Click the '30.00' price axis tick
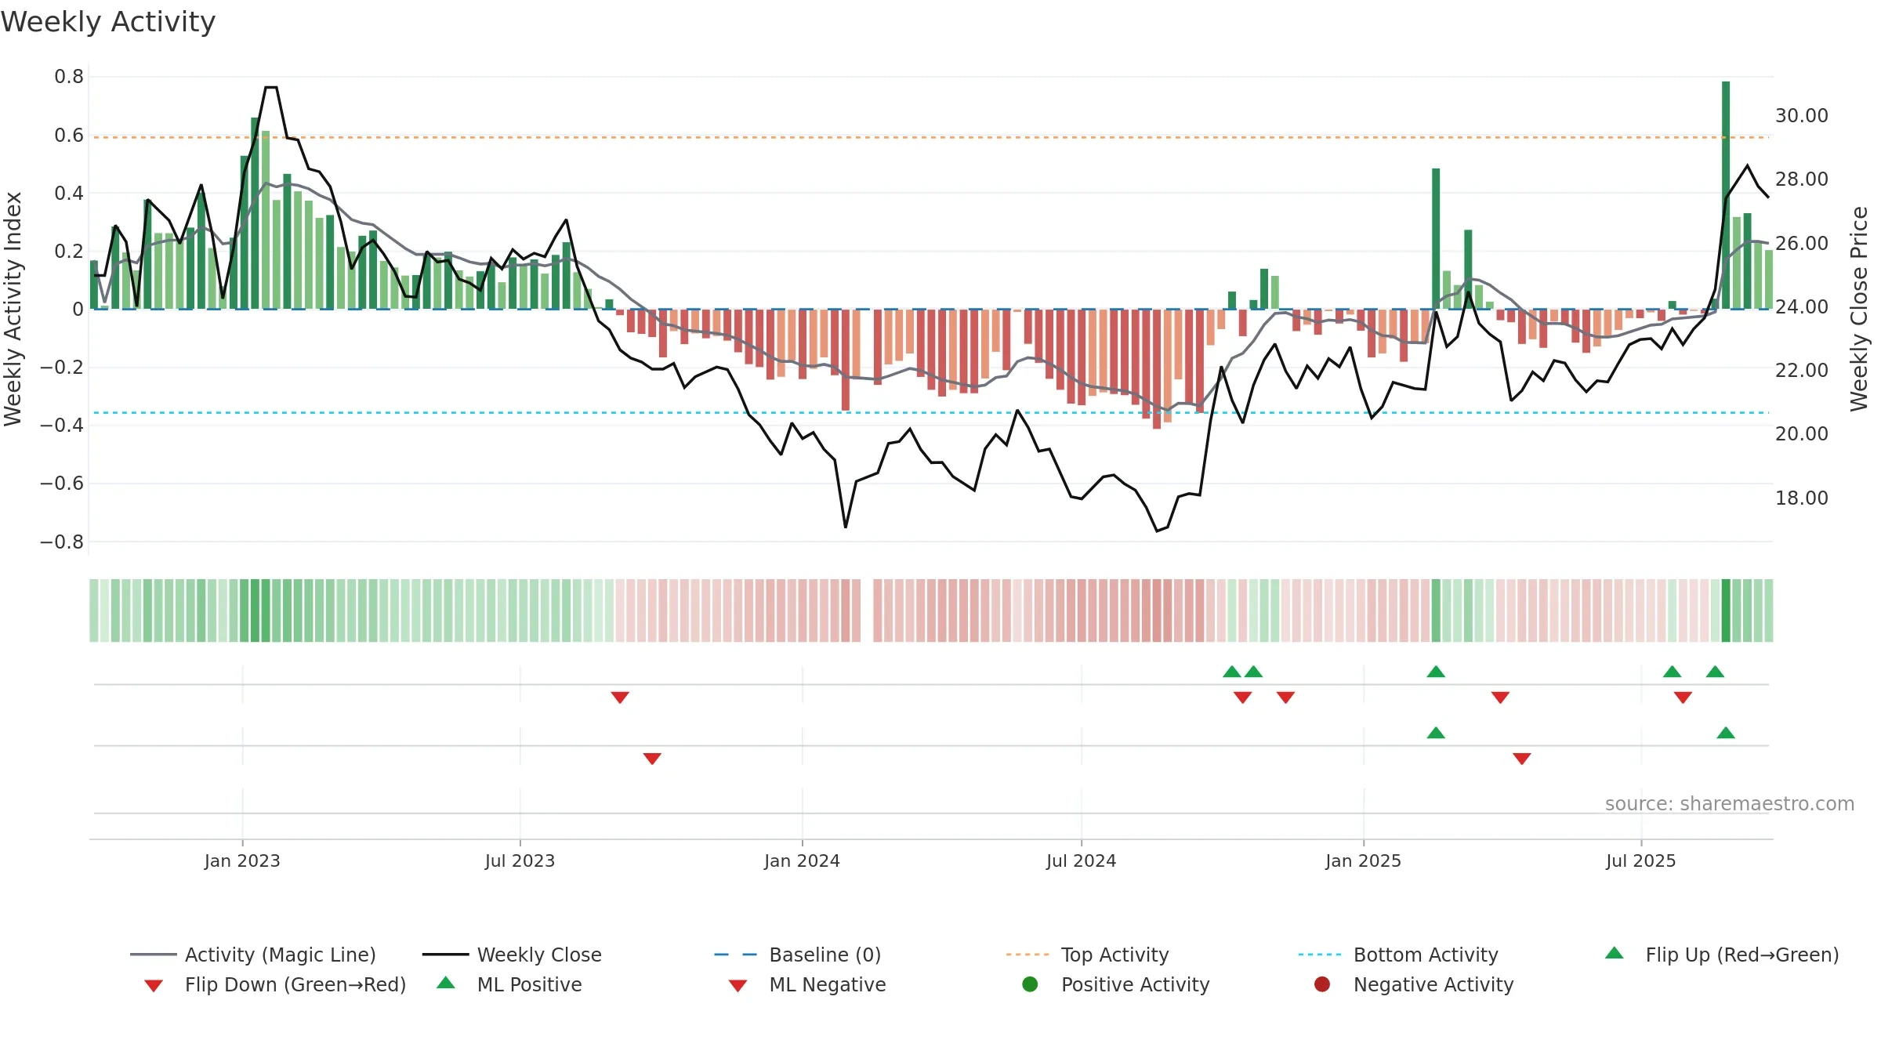The width and height of the screenshot is (1881, 1058). (x=1802, y=116)
